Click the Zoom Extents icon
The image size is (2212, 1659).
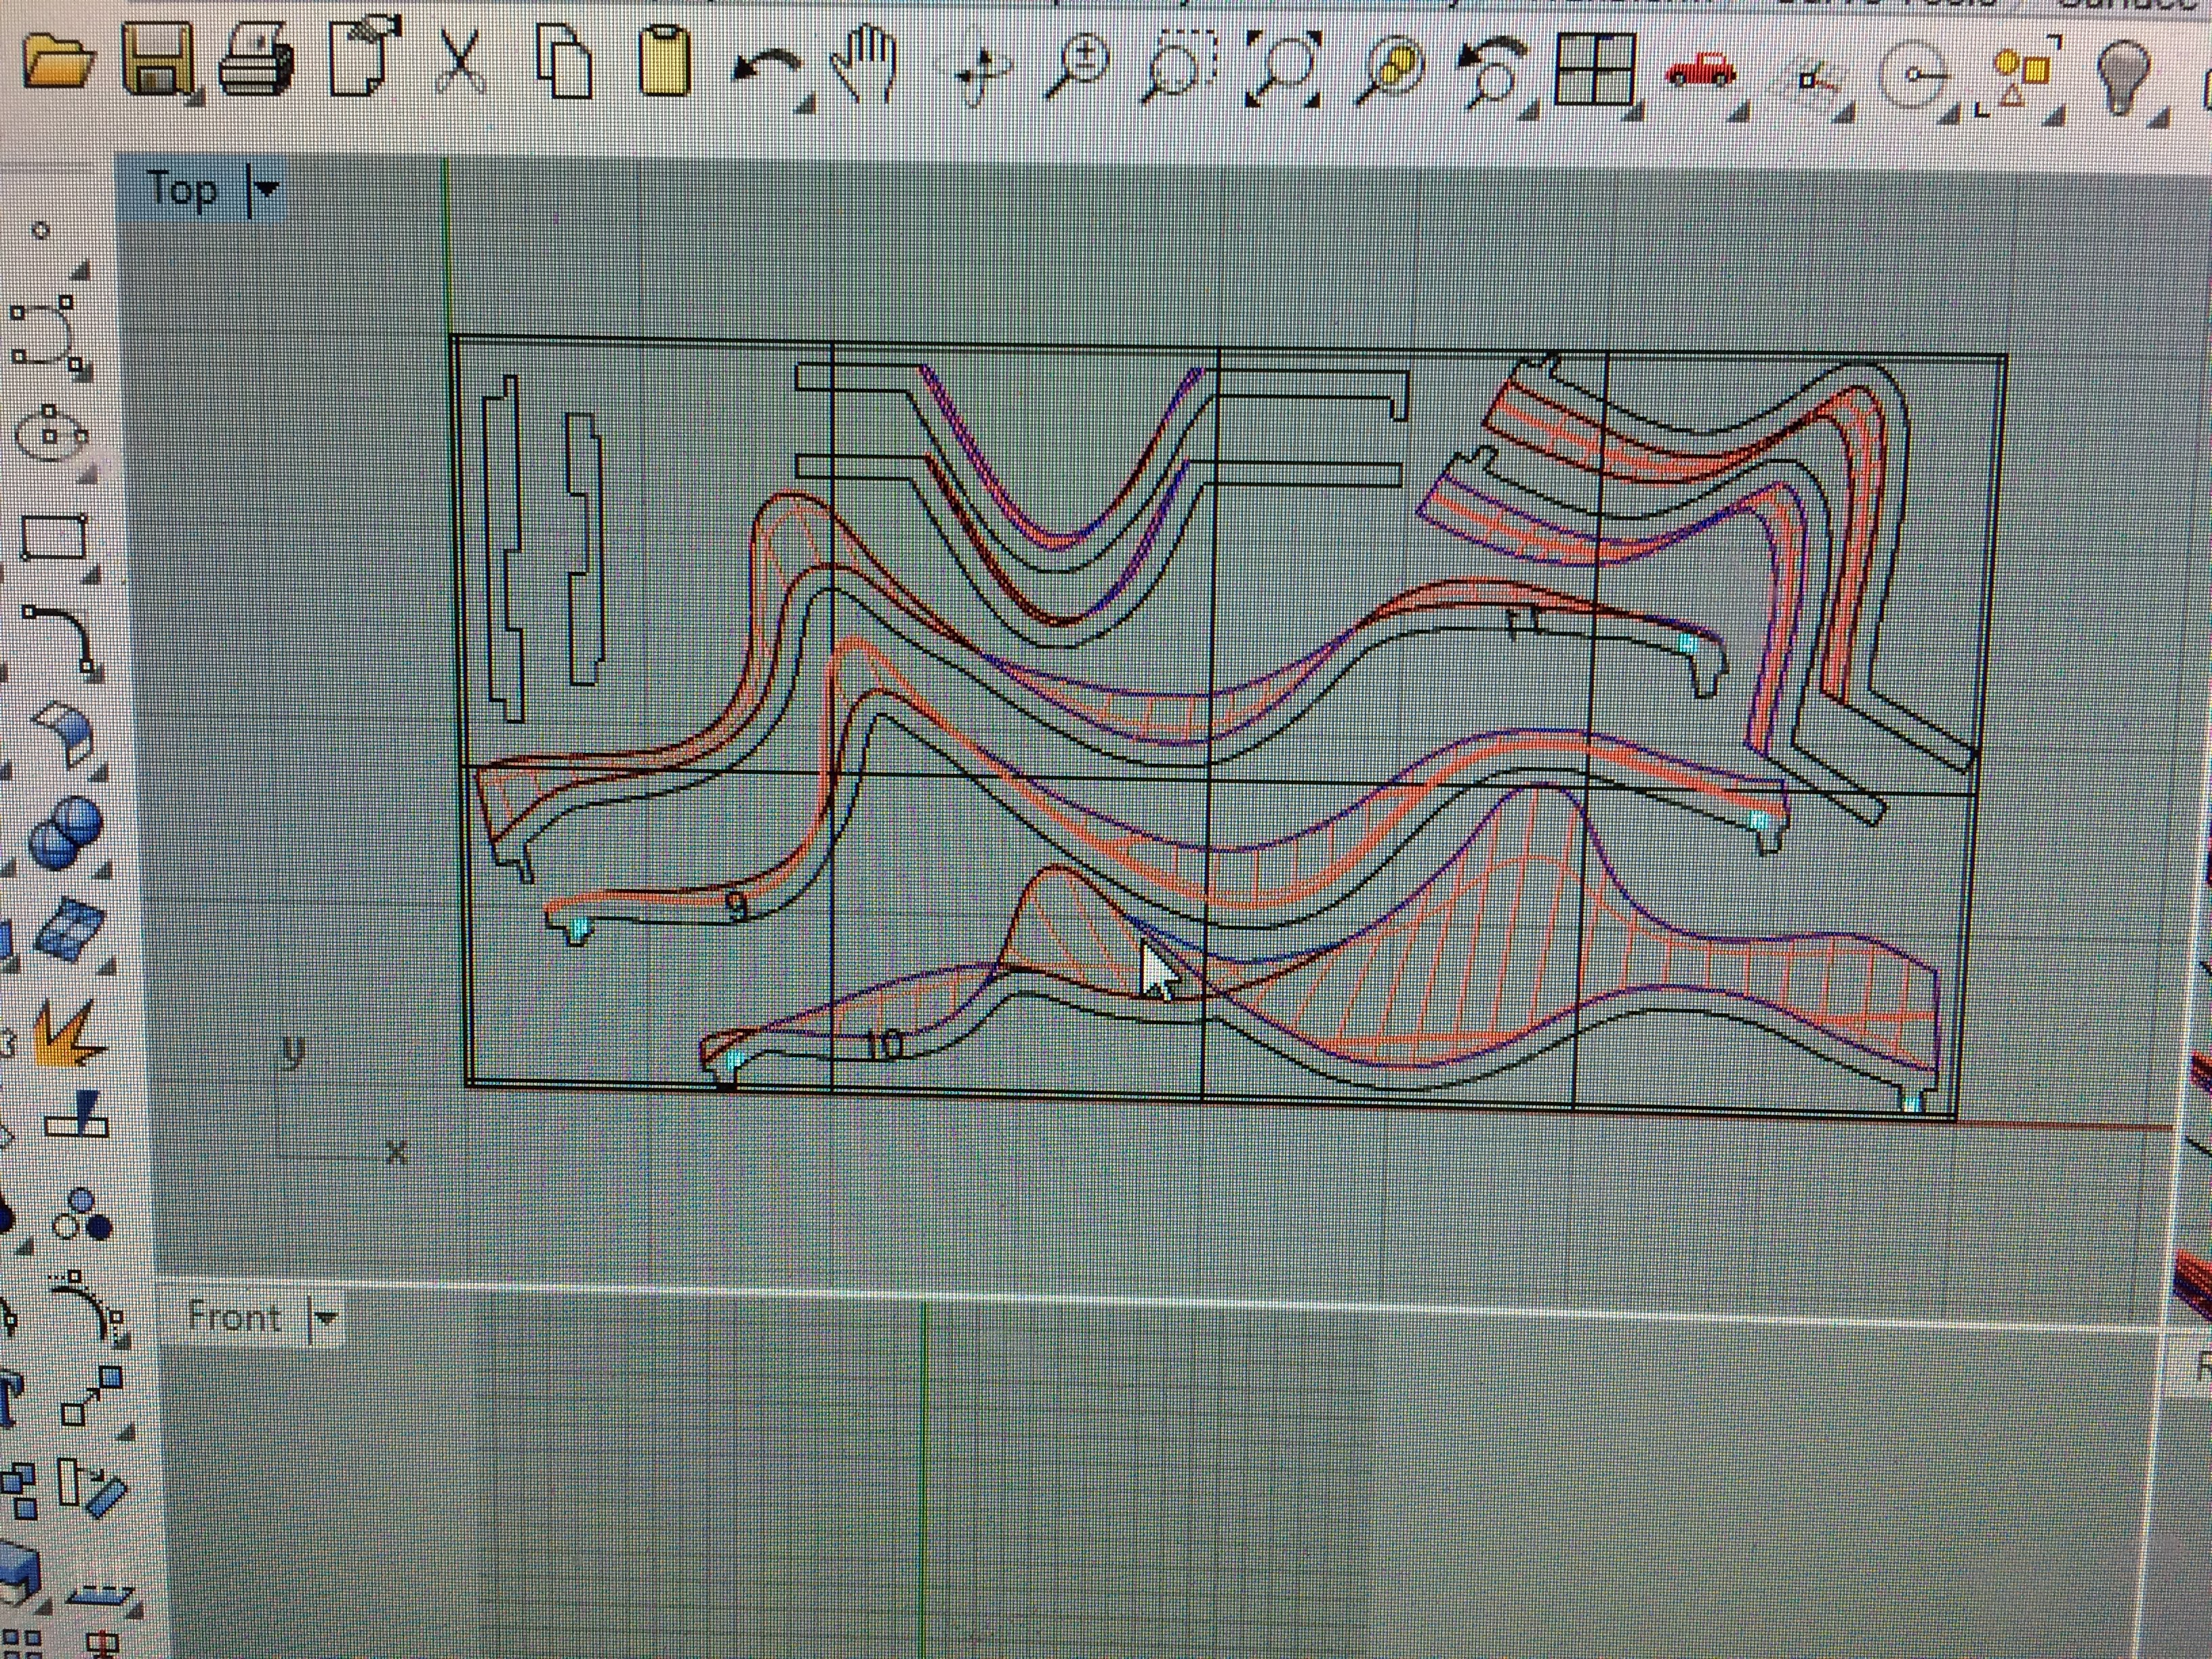tap(1283, 68)
